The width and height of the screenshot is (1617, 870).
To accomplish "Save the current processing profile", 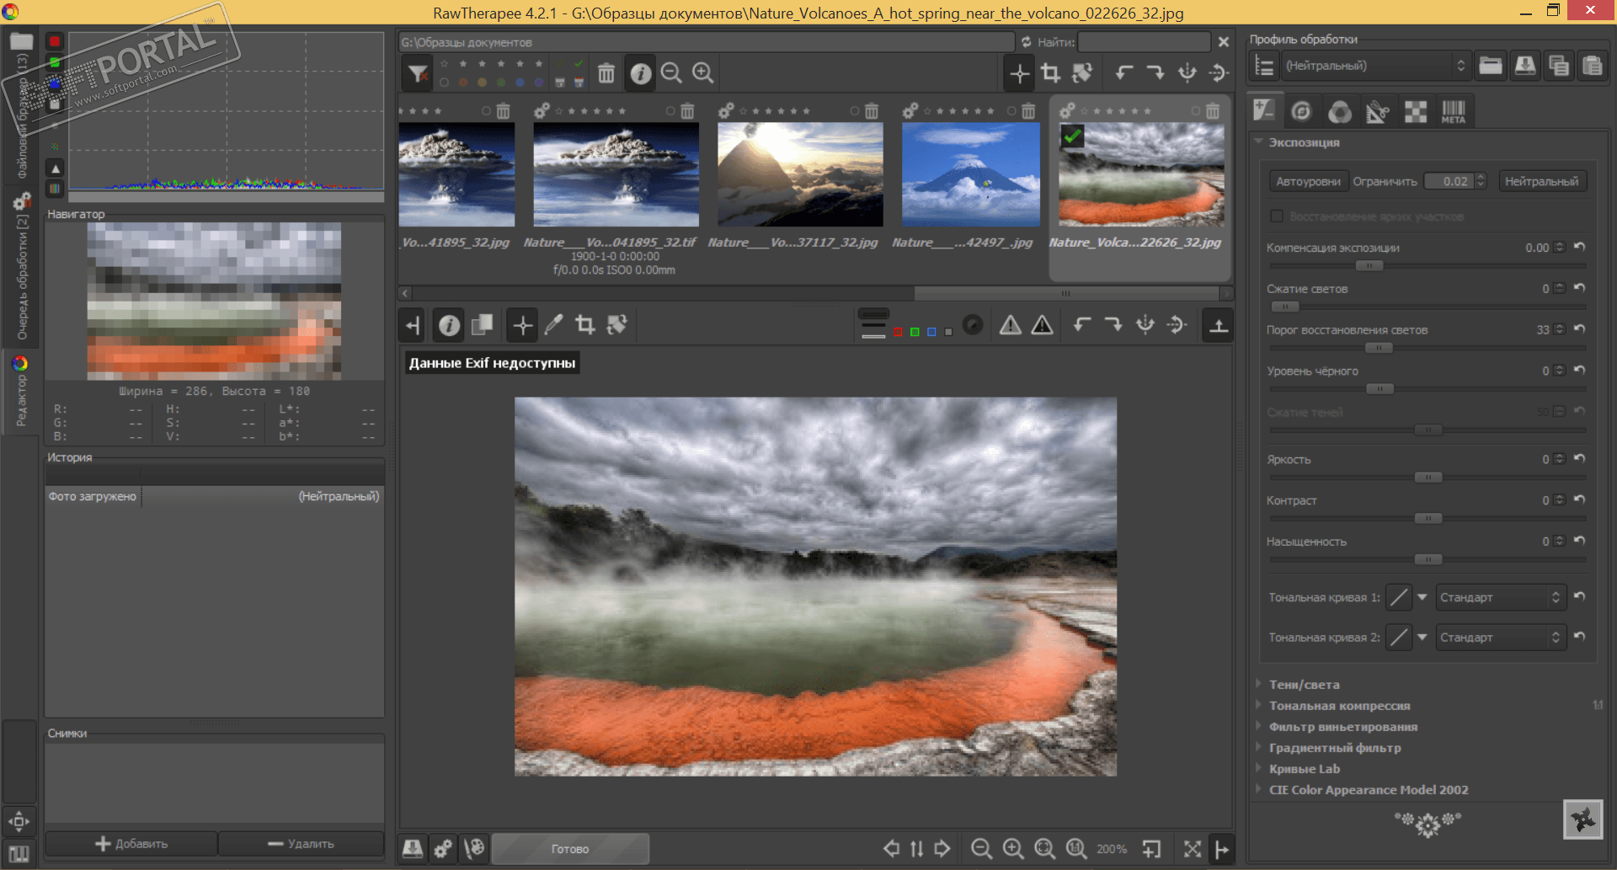I will (x=1525, y=66).
